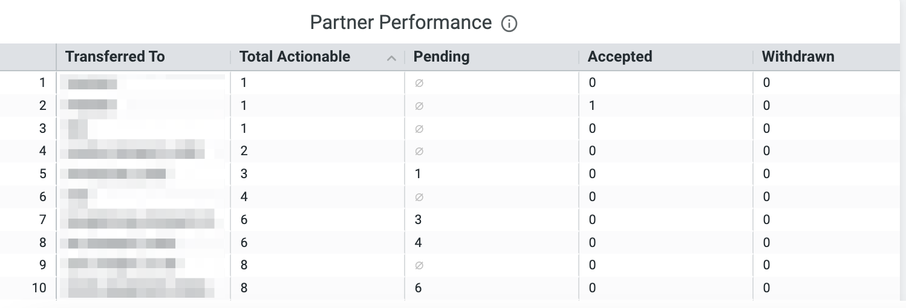Select row number 10 in the table
906x308 pixels.
click(39, 288)
